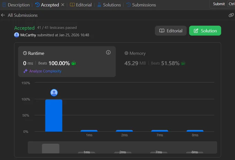
Task: Click the McCarthy username
Action: pos(28,35)
